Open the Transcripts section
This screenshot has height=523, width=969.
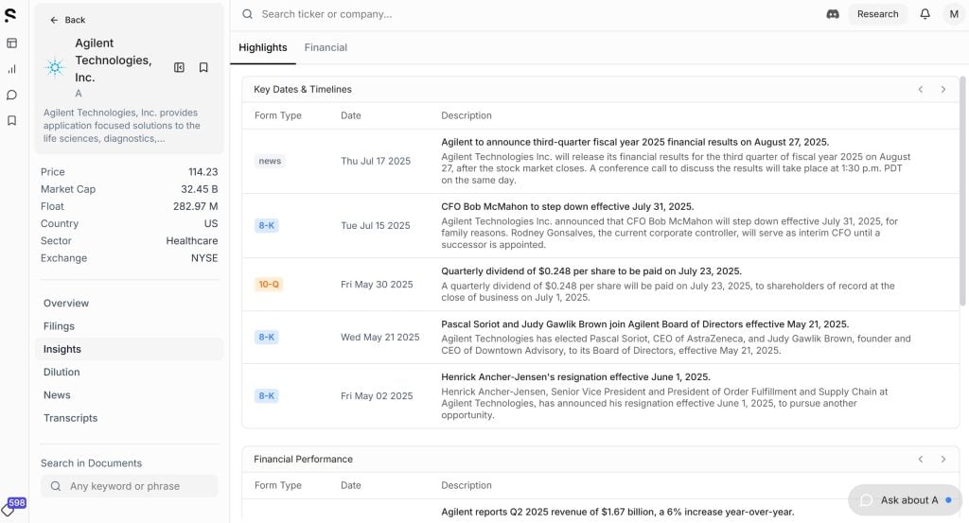point(70,418)
